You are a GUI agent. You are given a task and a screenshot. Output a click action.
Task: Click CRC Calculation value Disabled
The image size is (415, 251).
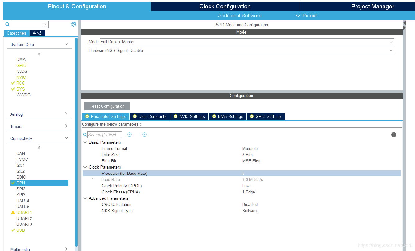click(x=250, y=204)
